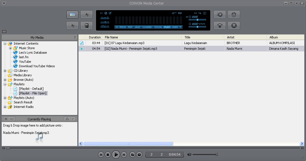Image resolution: width=306 pixels, height=161 pixels.
Task: Click the clock timer icon in display
Action: pos(106,13)
